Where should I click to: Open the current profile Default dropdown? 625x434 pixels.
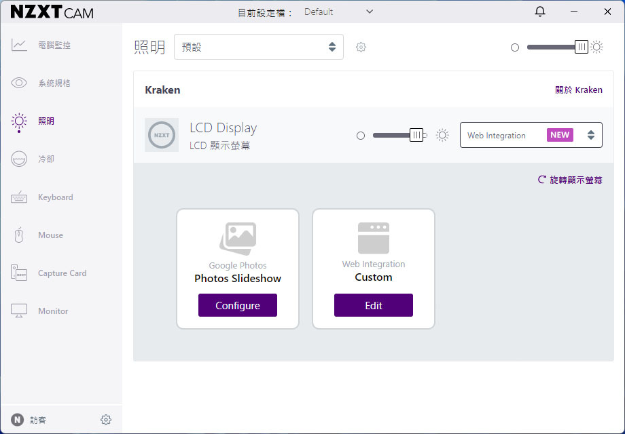click(338, 12)
